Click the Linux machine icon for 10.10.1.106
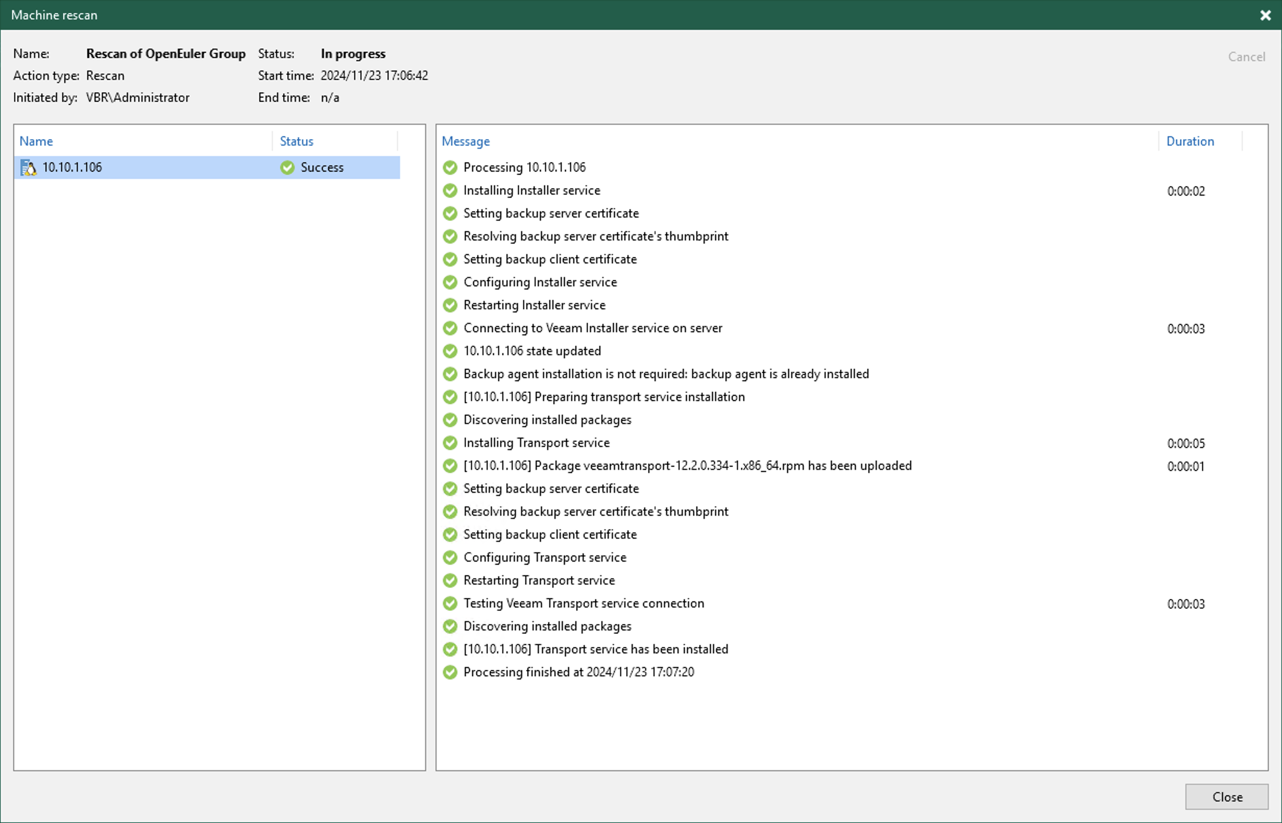 28,167
